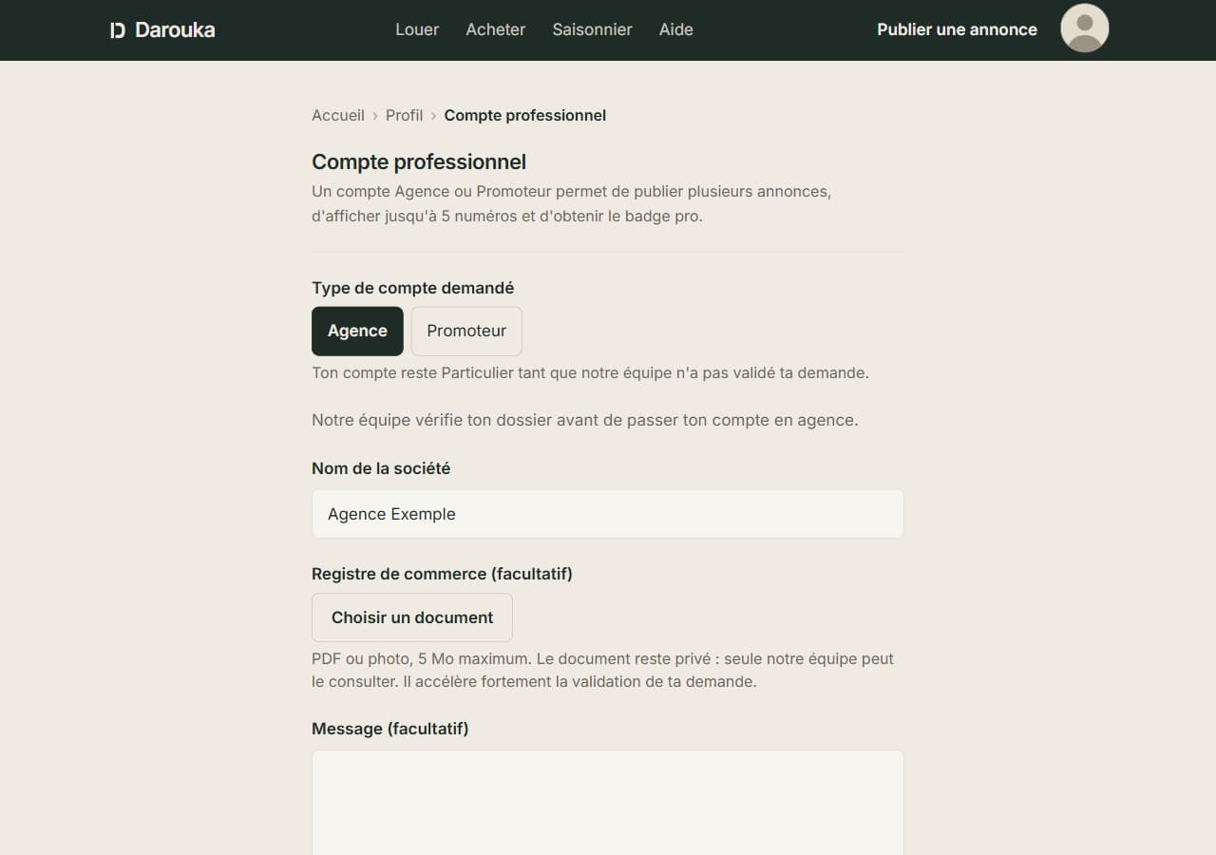
Task: Select the Promoteur account type
Action: tap(466, 331)
